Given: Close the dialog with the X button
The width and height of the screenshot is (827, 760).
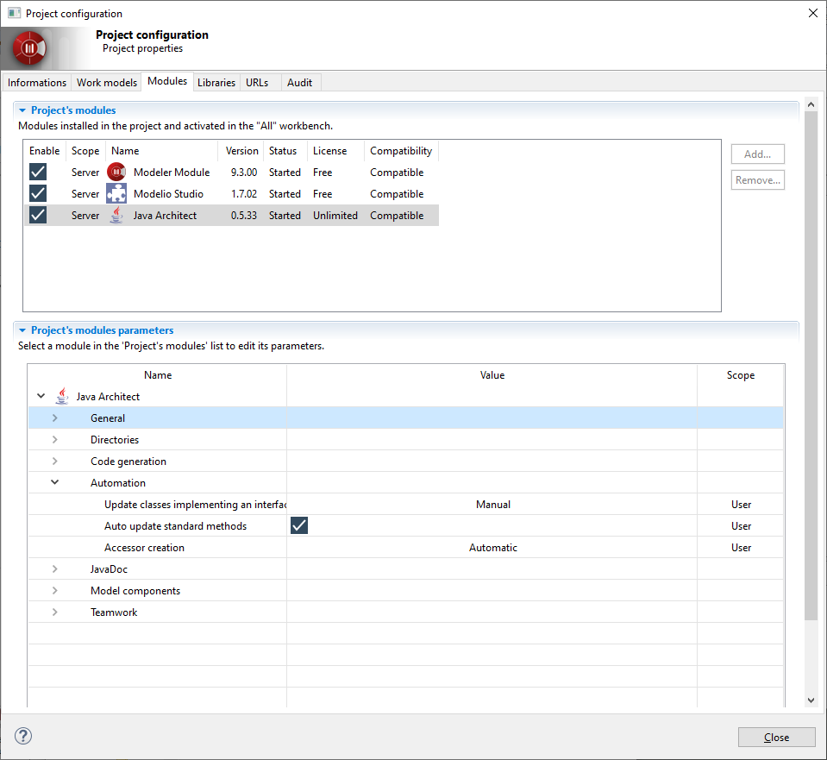Looking at the screenshot, I should point(812,13).
